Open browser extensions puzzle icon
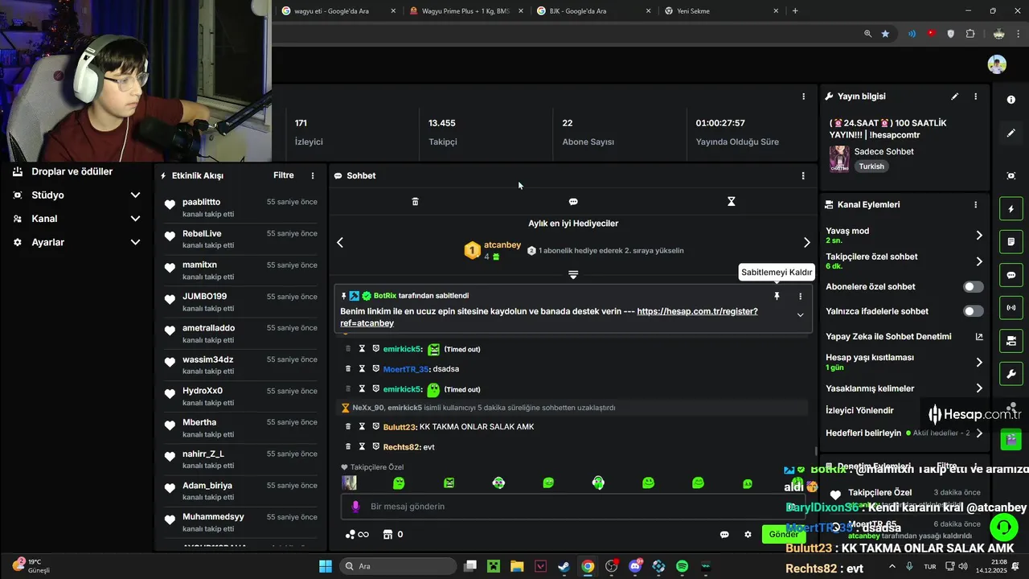This screenshot has width=1029, height=579. click(970, 34)
